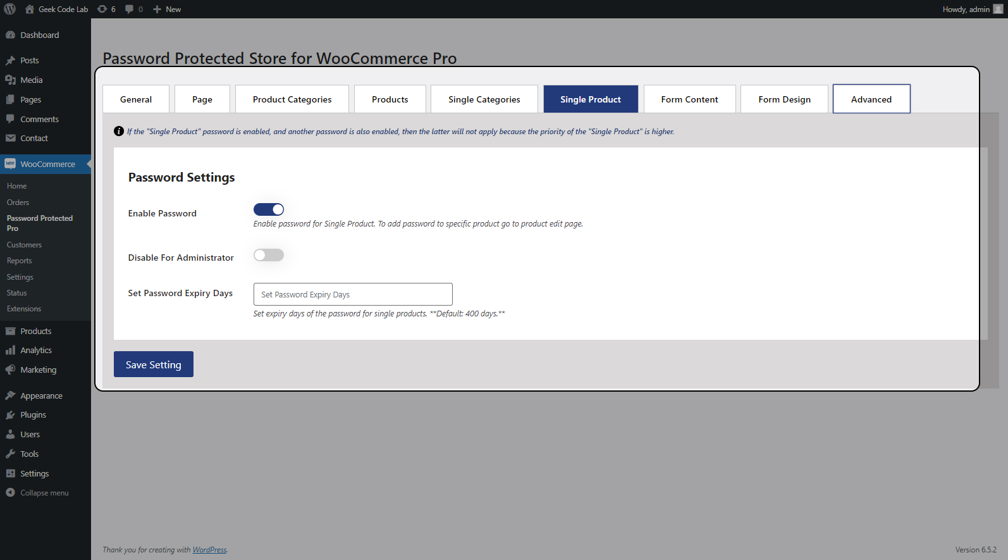Click the plus New icon

click(157, 9)
